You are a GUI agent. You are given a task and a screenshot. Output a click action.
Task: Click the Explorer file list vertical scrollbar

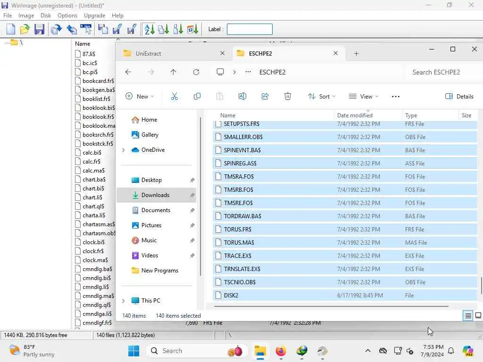coord(481,286)
